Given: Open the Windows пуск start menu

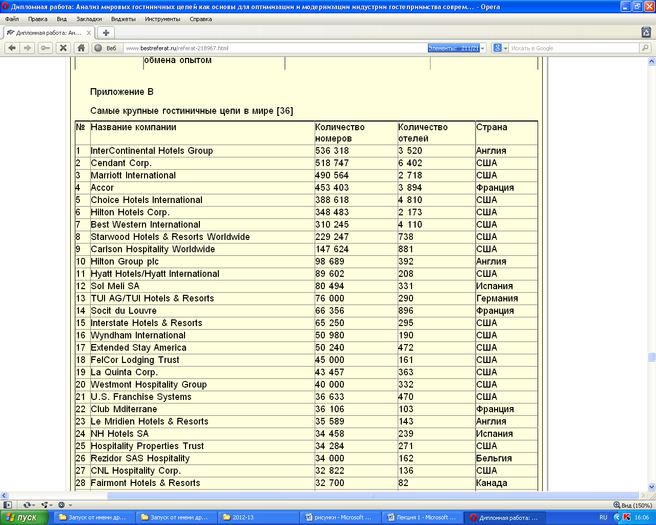Looking at the screenshot, I should click(24, 517).
